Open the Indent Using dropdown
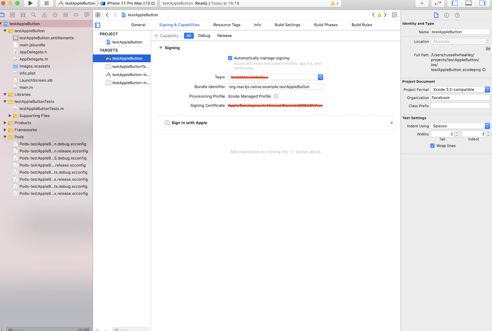The width and height of the screenshot is (492, 331). [x=460, y=126]
